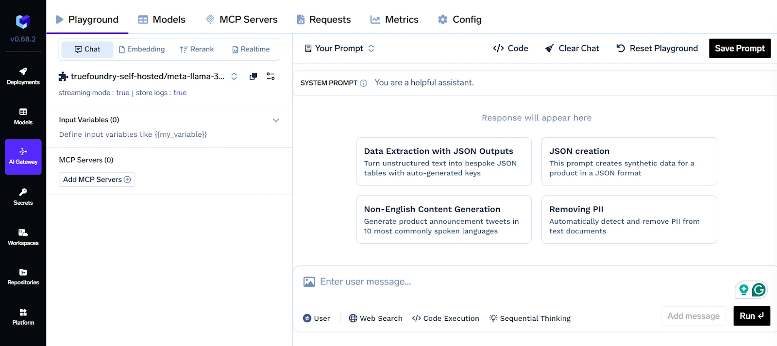Open Repositories in the sidebar
Viewport: 777px width, 346px height.
tap(23, 277)
